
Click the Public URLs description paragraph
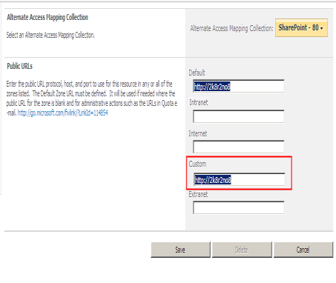[92, 99]
